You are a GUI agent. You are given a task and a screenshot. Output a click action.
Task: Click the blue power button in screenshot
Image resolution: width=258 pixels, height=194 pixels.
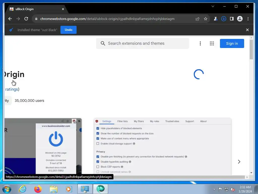(56, 139)
